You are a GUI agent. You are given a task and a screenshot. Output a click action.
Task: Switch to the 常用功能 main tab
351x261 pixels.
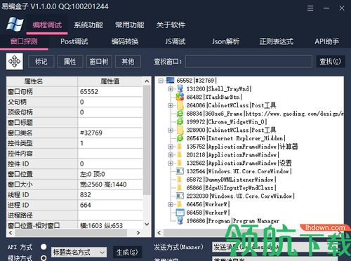coord(129,25)
